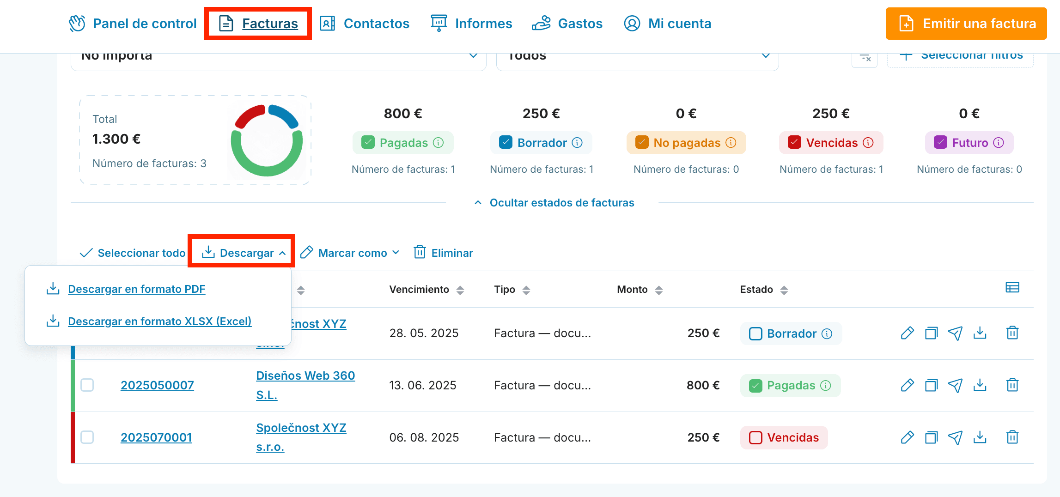This screenshot has width=1060, height=497.
Task: Show info for Pagadas status
Action: coord(438,143)
